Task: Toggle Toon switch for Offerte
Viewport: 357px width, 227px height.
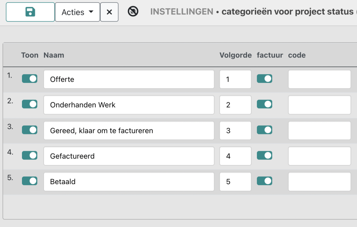Action: click(29, 78)
